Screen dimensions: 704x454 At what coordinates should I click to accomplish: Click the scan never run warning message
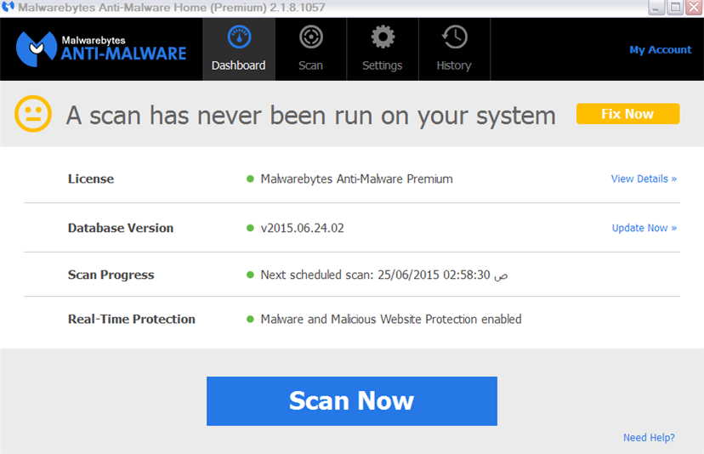[310, 115]
